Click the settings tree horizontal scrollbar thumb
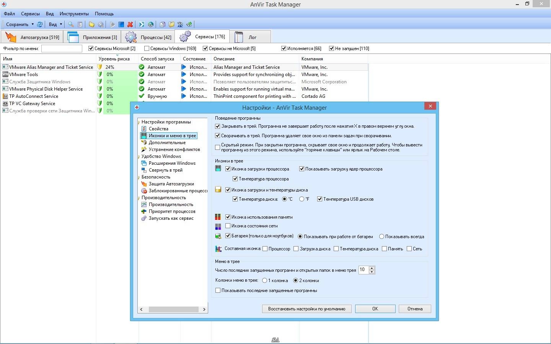 click(x=173, y=309)
